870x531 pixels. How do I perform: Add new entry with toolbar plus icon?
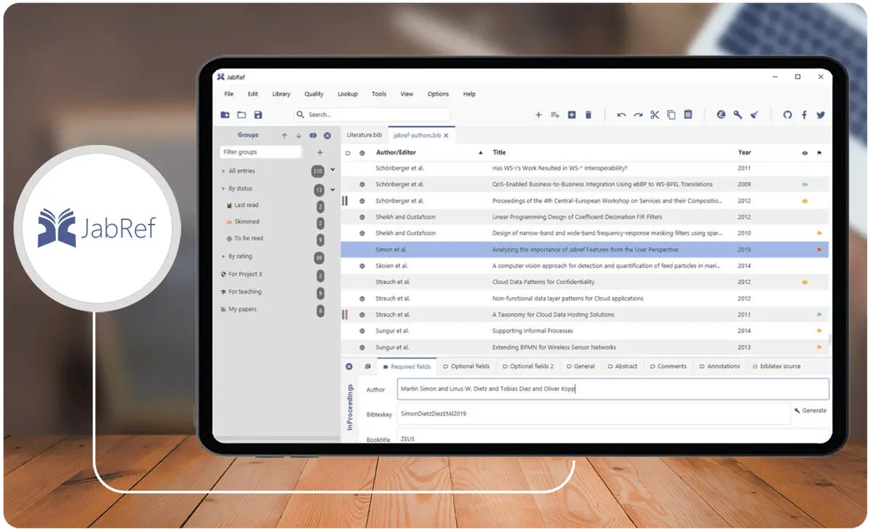(x=538, y=114)
